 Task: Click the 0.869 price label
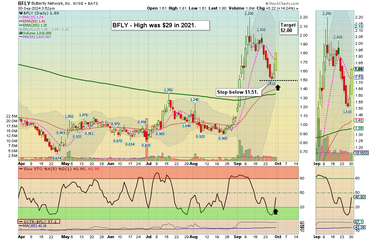click(61, 133)
